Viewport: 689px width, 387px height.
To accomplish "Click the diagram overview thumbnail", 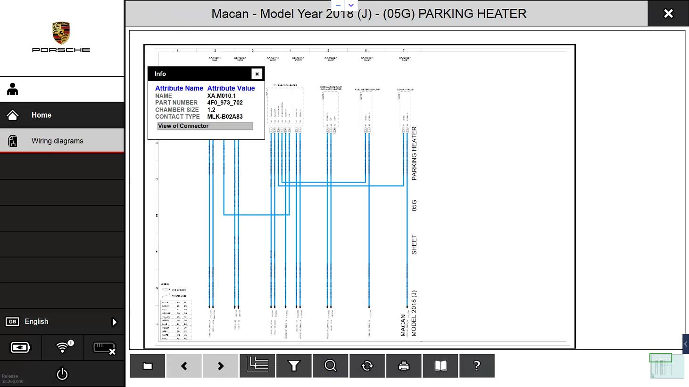I will (667, 366).
